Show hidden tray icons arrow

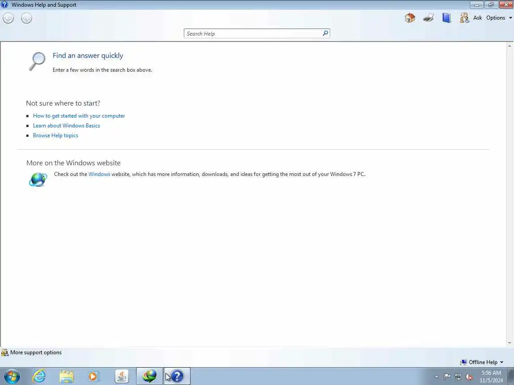436,377
